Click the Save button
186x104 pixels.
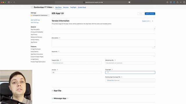tap(141, 14)
